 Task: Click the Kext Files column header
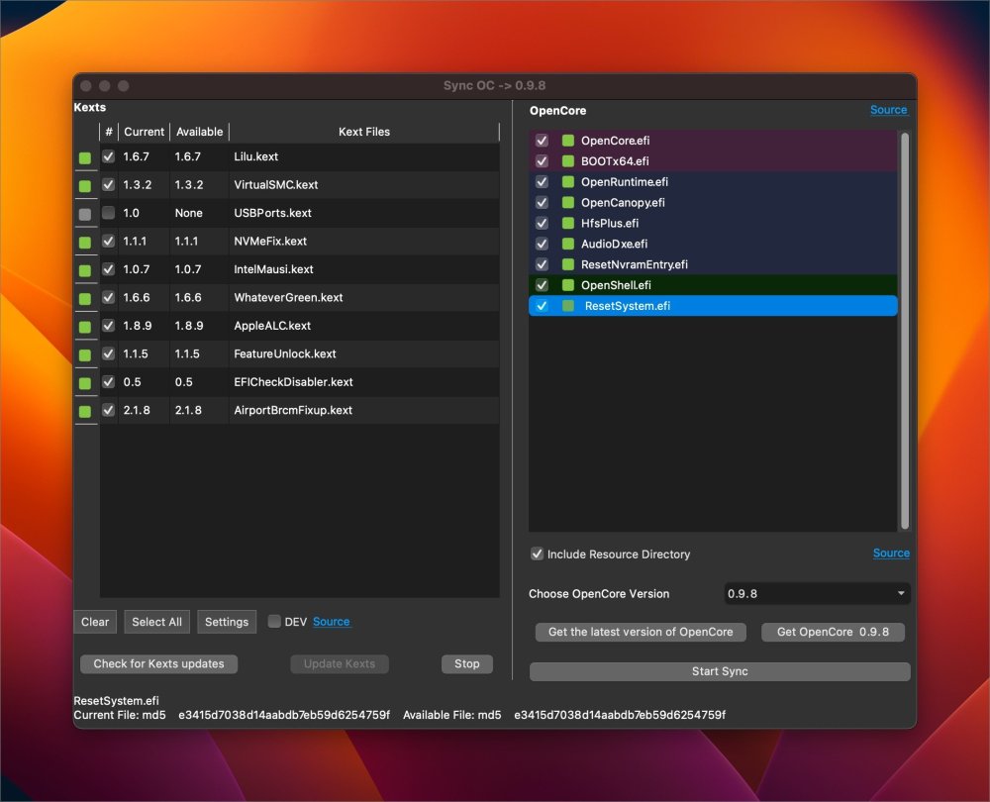pyautogui.click(x=363, y=132)
